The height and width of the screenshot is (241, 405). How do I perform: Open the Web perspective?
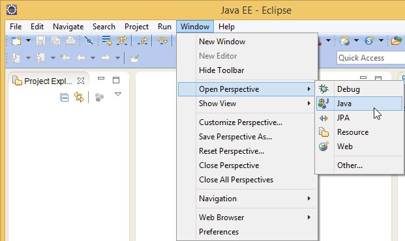click(359, 147)
